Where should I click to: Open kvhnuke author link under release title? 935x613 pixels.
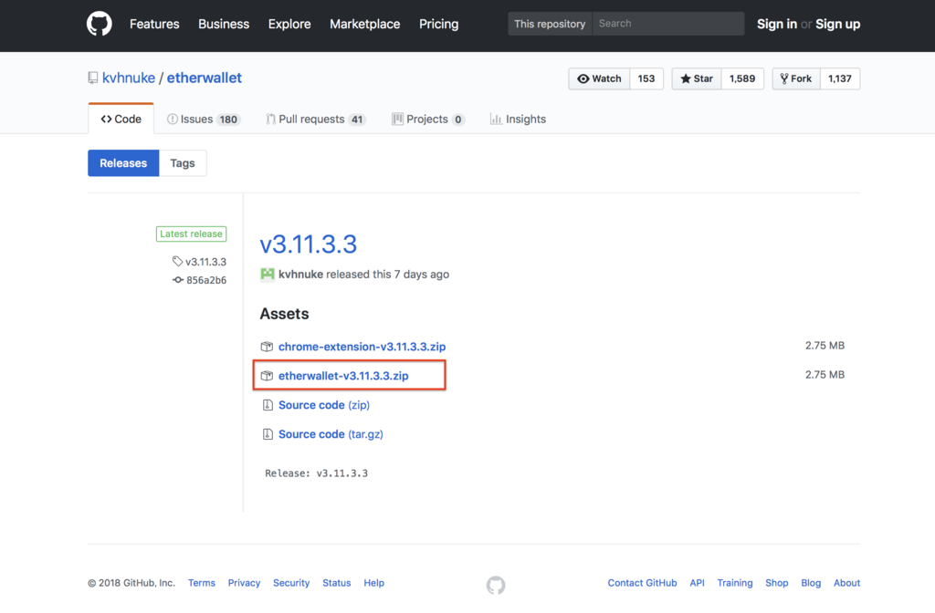300,274
